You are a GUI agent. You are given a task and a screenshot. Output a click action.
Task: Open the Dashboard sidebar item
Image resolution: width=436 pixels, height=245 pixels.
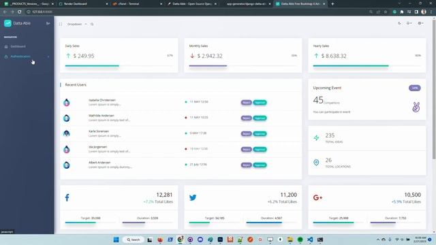pos(27,46)
